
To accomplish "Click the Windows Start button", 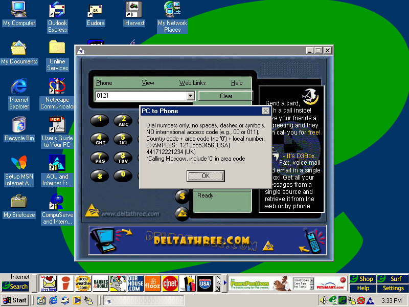I will [x=15, y=300].
